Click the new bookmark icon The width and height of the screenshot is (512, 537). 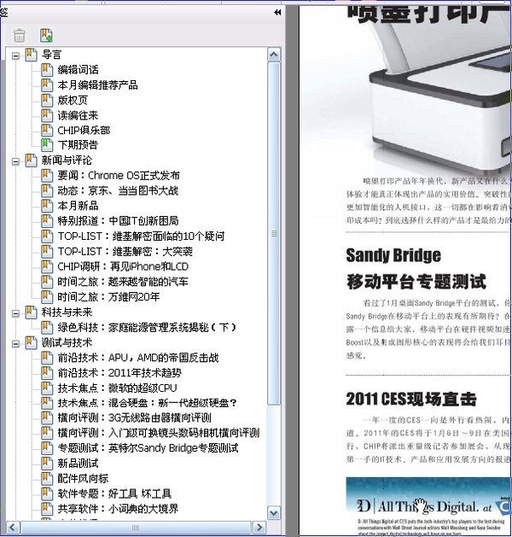pyautogui.click(x=47, y=35)
